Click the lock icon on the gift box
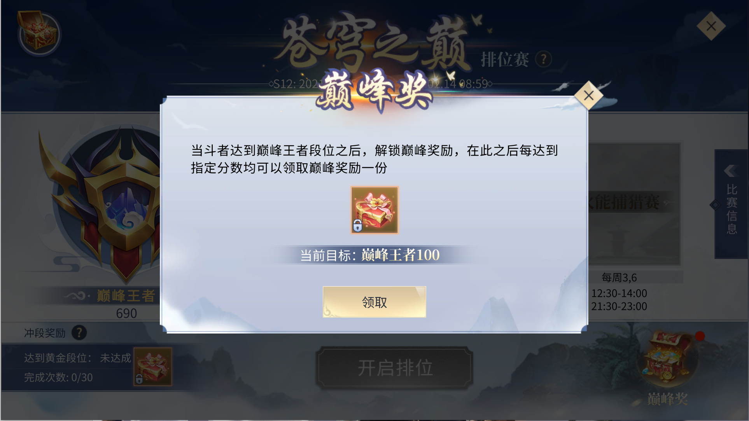Screen dimensions: 749x421 [357, 225]
